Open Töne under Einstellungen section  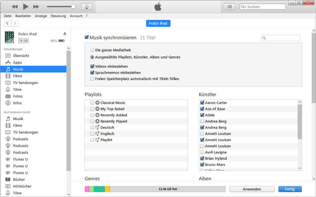[x=17, y=90]
